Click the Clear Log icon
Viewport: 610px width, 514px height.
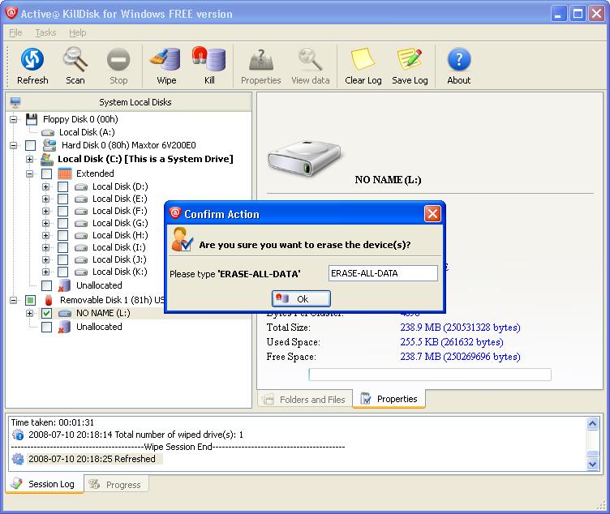click(x=363, y=59)
